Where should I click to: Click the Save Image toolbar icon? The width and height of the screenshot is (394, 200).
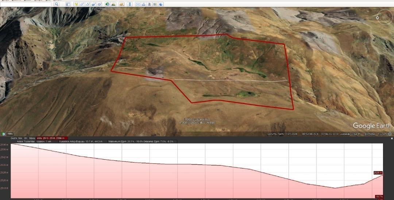coord(150,4)
